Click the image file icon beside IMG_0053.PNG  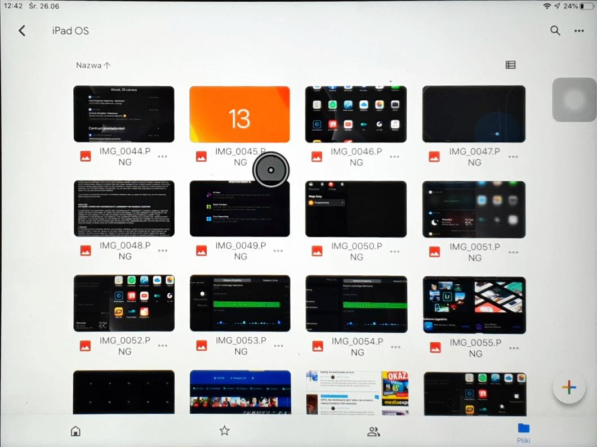tap(202, 346)
